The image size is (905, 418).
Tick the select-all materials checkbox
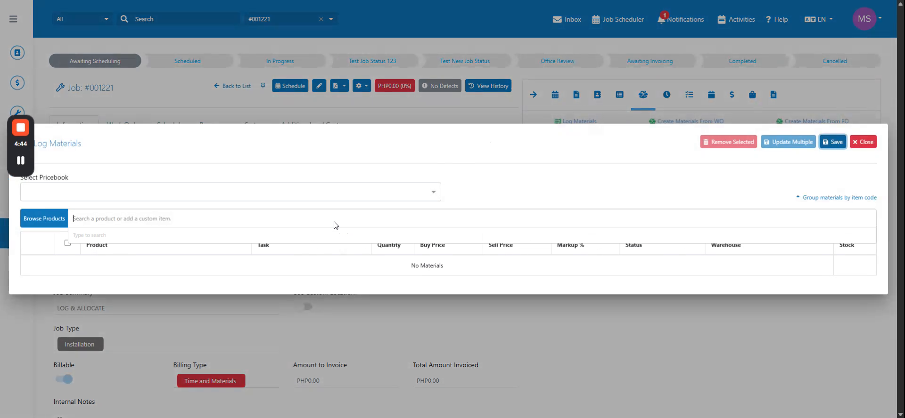67,243
